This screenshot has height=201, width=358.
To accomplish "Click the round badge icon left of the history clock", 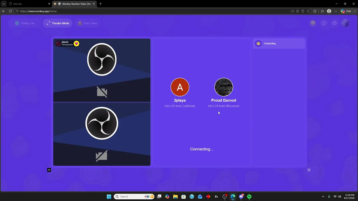I will pyautogui.click(x=313, y=23).
